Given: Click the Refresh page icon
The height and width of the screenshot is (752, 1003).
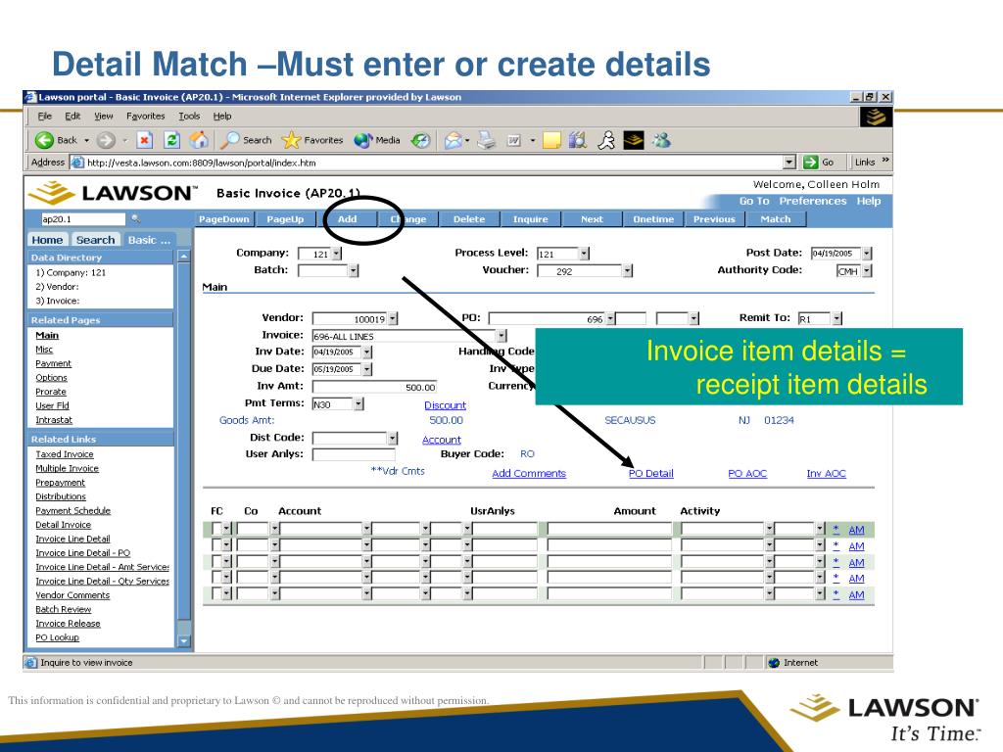Looking at the screenshot, I should click(172, 140).
